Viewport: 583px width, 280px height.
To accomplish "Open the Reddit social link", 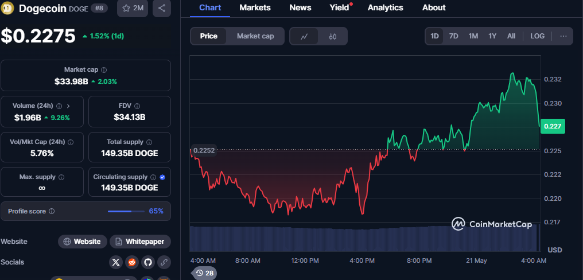I will pyautogui.click(x=132, y=262).
